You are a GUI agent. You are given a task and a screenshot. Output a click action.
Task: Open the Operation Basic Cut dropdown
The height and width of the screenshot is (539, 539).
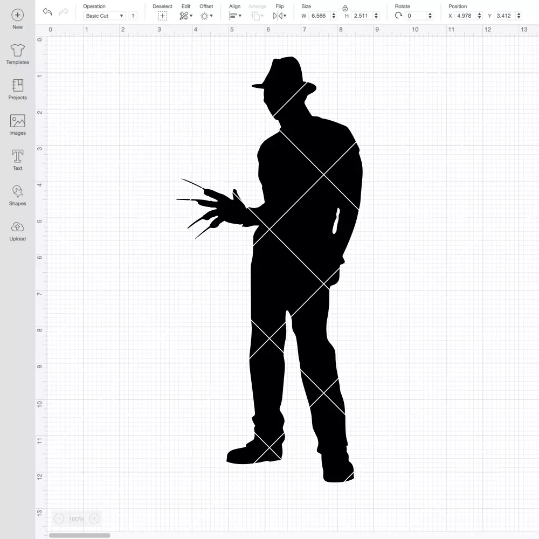(105, 16)
